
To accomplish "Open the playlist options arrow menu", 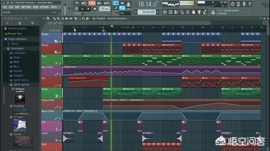I will click(43, 18).
